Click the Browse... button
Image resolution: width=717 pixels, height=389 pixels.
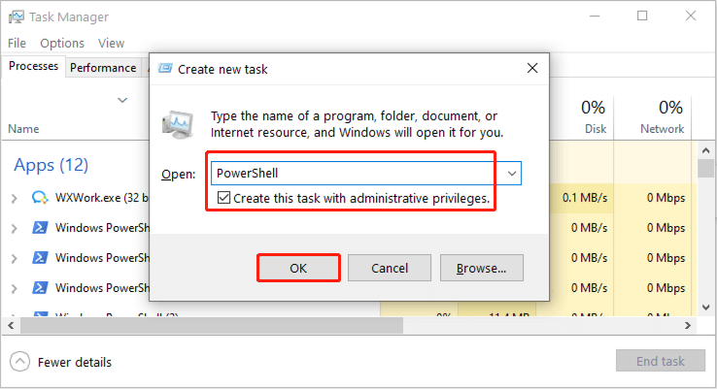(x=482, y=268)
